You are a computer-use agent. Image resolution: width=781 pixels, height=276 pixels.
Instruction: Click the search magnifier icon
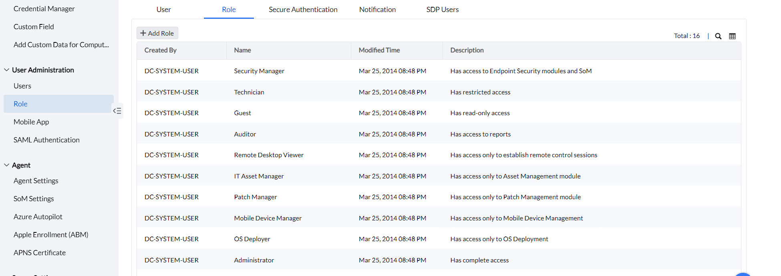[718, 36]
